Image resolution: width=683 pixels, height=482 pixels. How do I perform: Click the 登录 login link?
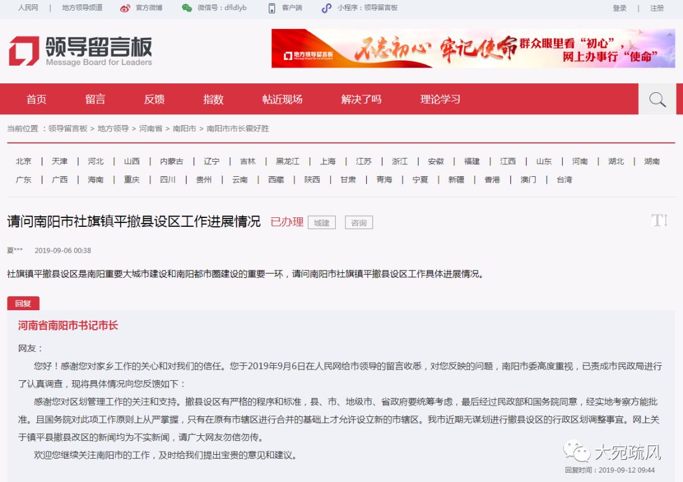[619, 8]
